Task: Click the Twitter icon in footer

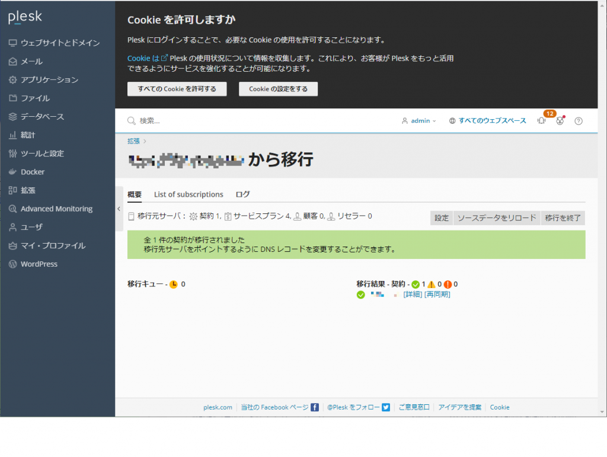Action: tap(386, 407)
